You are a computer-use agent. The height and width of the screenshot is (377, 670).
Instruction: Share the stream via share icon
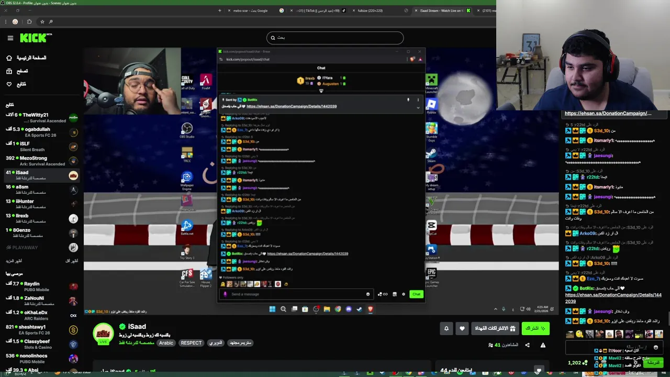pos(527,345)
